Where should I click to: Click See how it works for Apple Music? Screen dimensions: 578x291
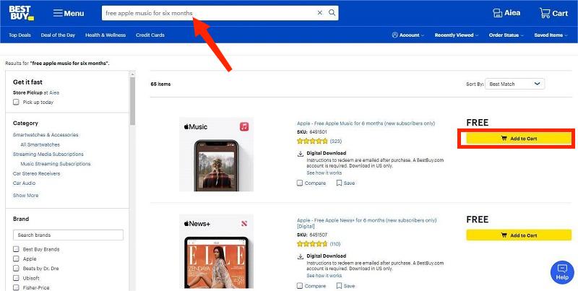(x=324, y=173)
